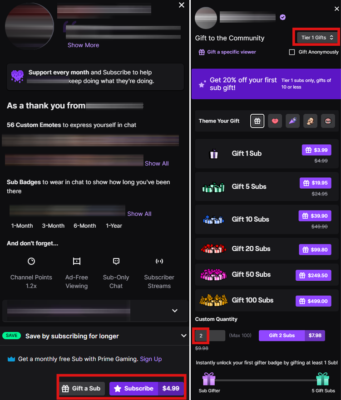
Task: Expand the Save by subscribing for longer section
Action: point(183,336)
